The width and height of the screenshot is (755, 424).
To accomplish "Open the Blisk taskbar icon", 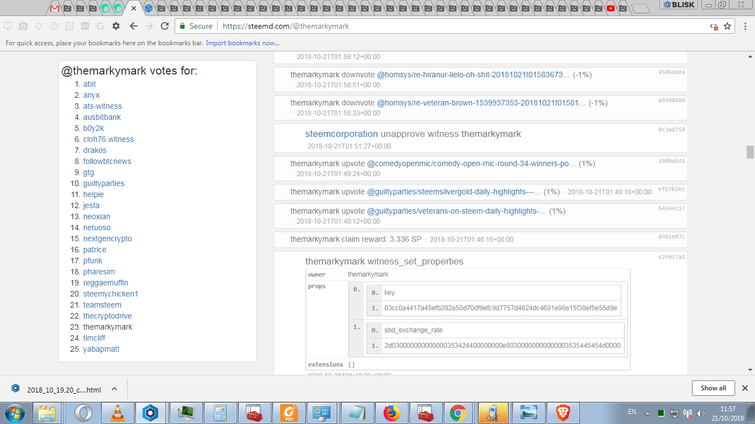I will click(151, 413).
